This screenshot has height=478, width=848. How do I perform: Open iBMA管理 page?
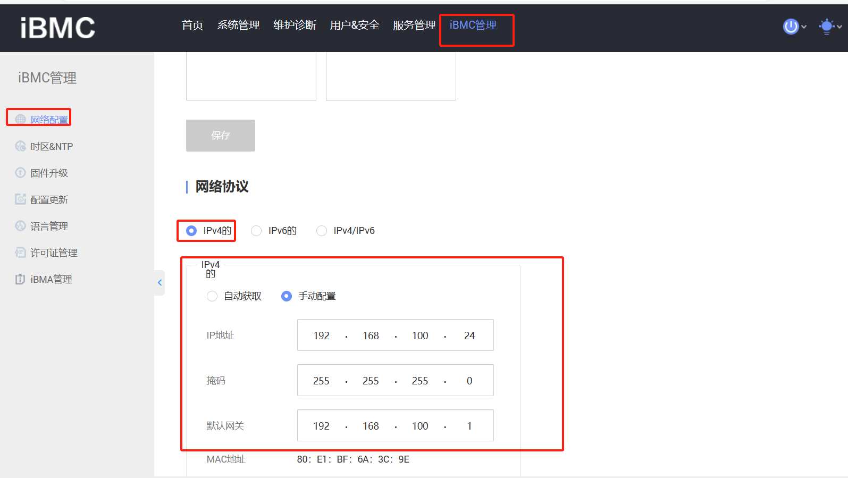(x=51, y=279)
